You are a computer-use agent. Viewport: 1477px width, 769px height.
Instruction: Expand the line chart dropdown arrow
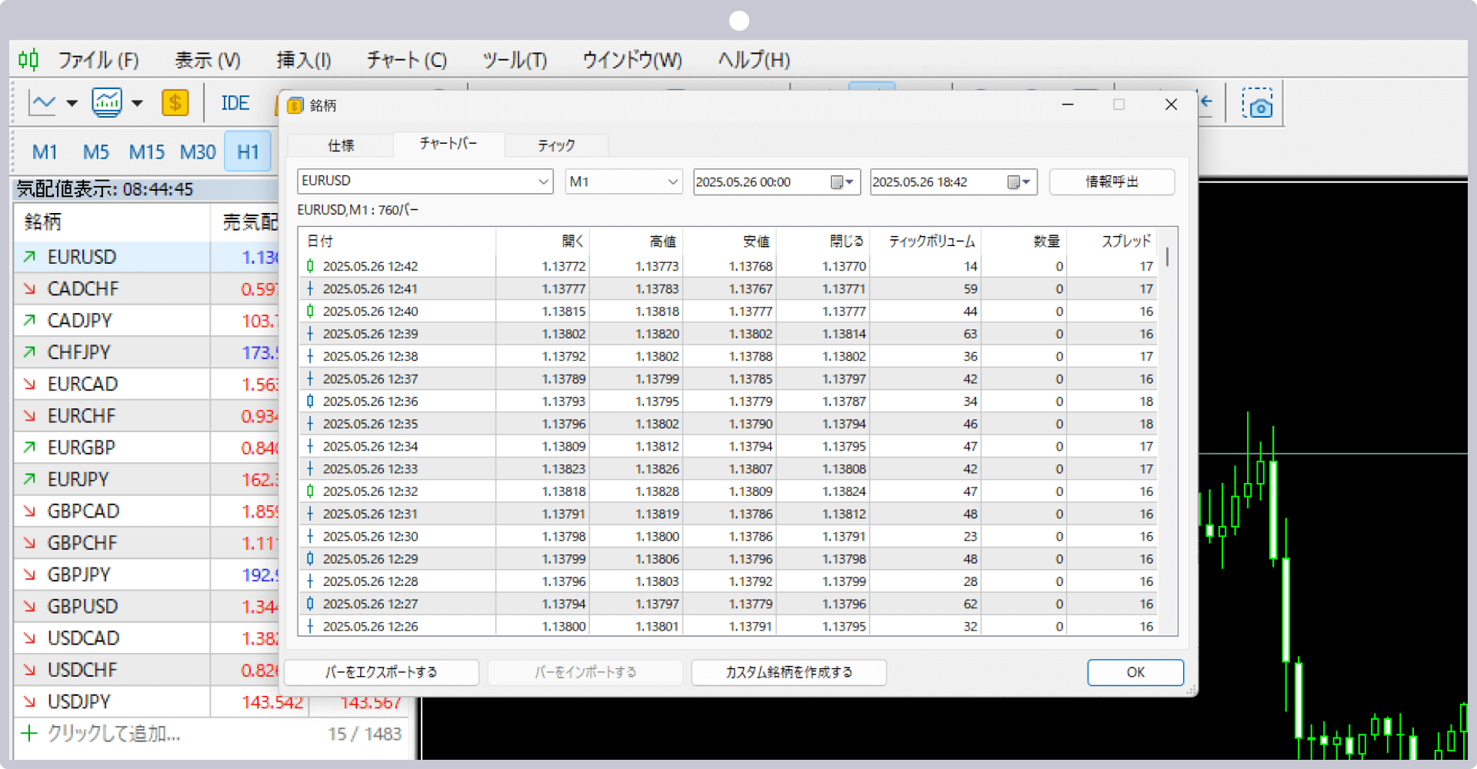pyautogui.click(x=72, y=103)
